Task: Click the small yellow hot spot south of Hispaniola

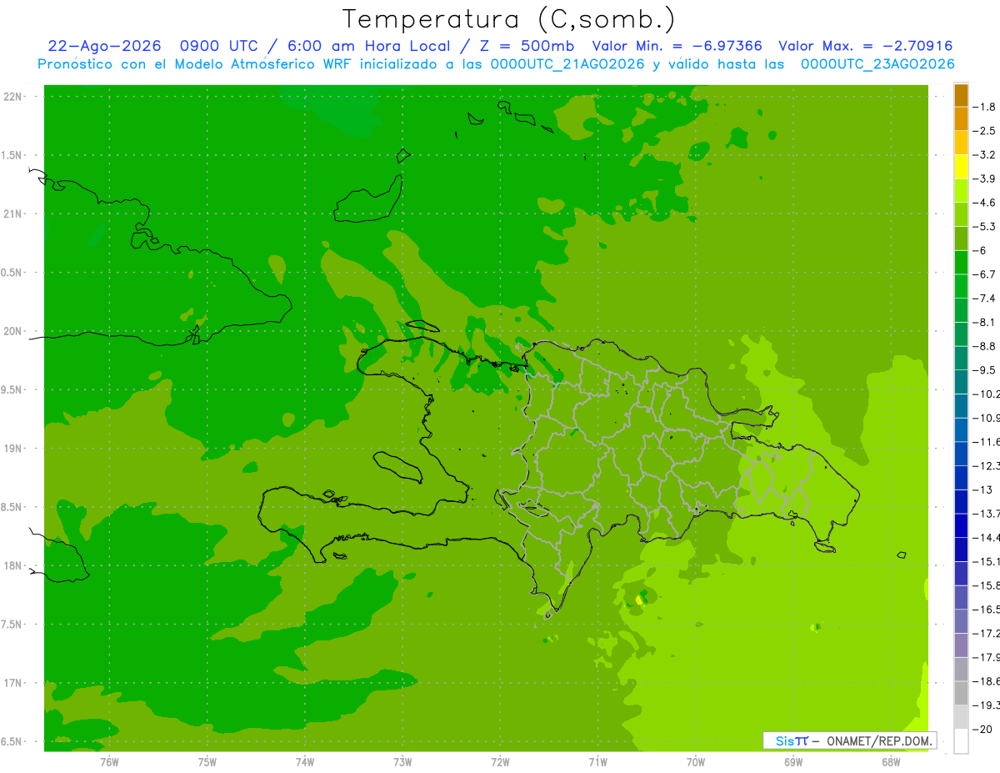Action: pyautogui.click(x=639, y=600)
